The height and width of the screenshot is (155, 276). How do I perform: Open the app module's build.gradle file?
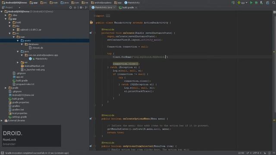pos(20,81)
